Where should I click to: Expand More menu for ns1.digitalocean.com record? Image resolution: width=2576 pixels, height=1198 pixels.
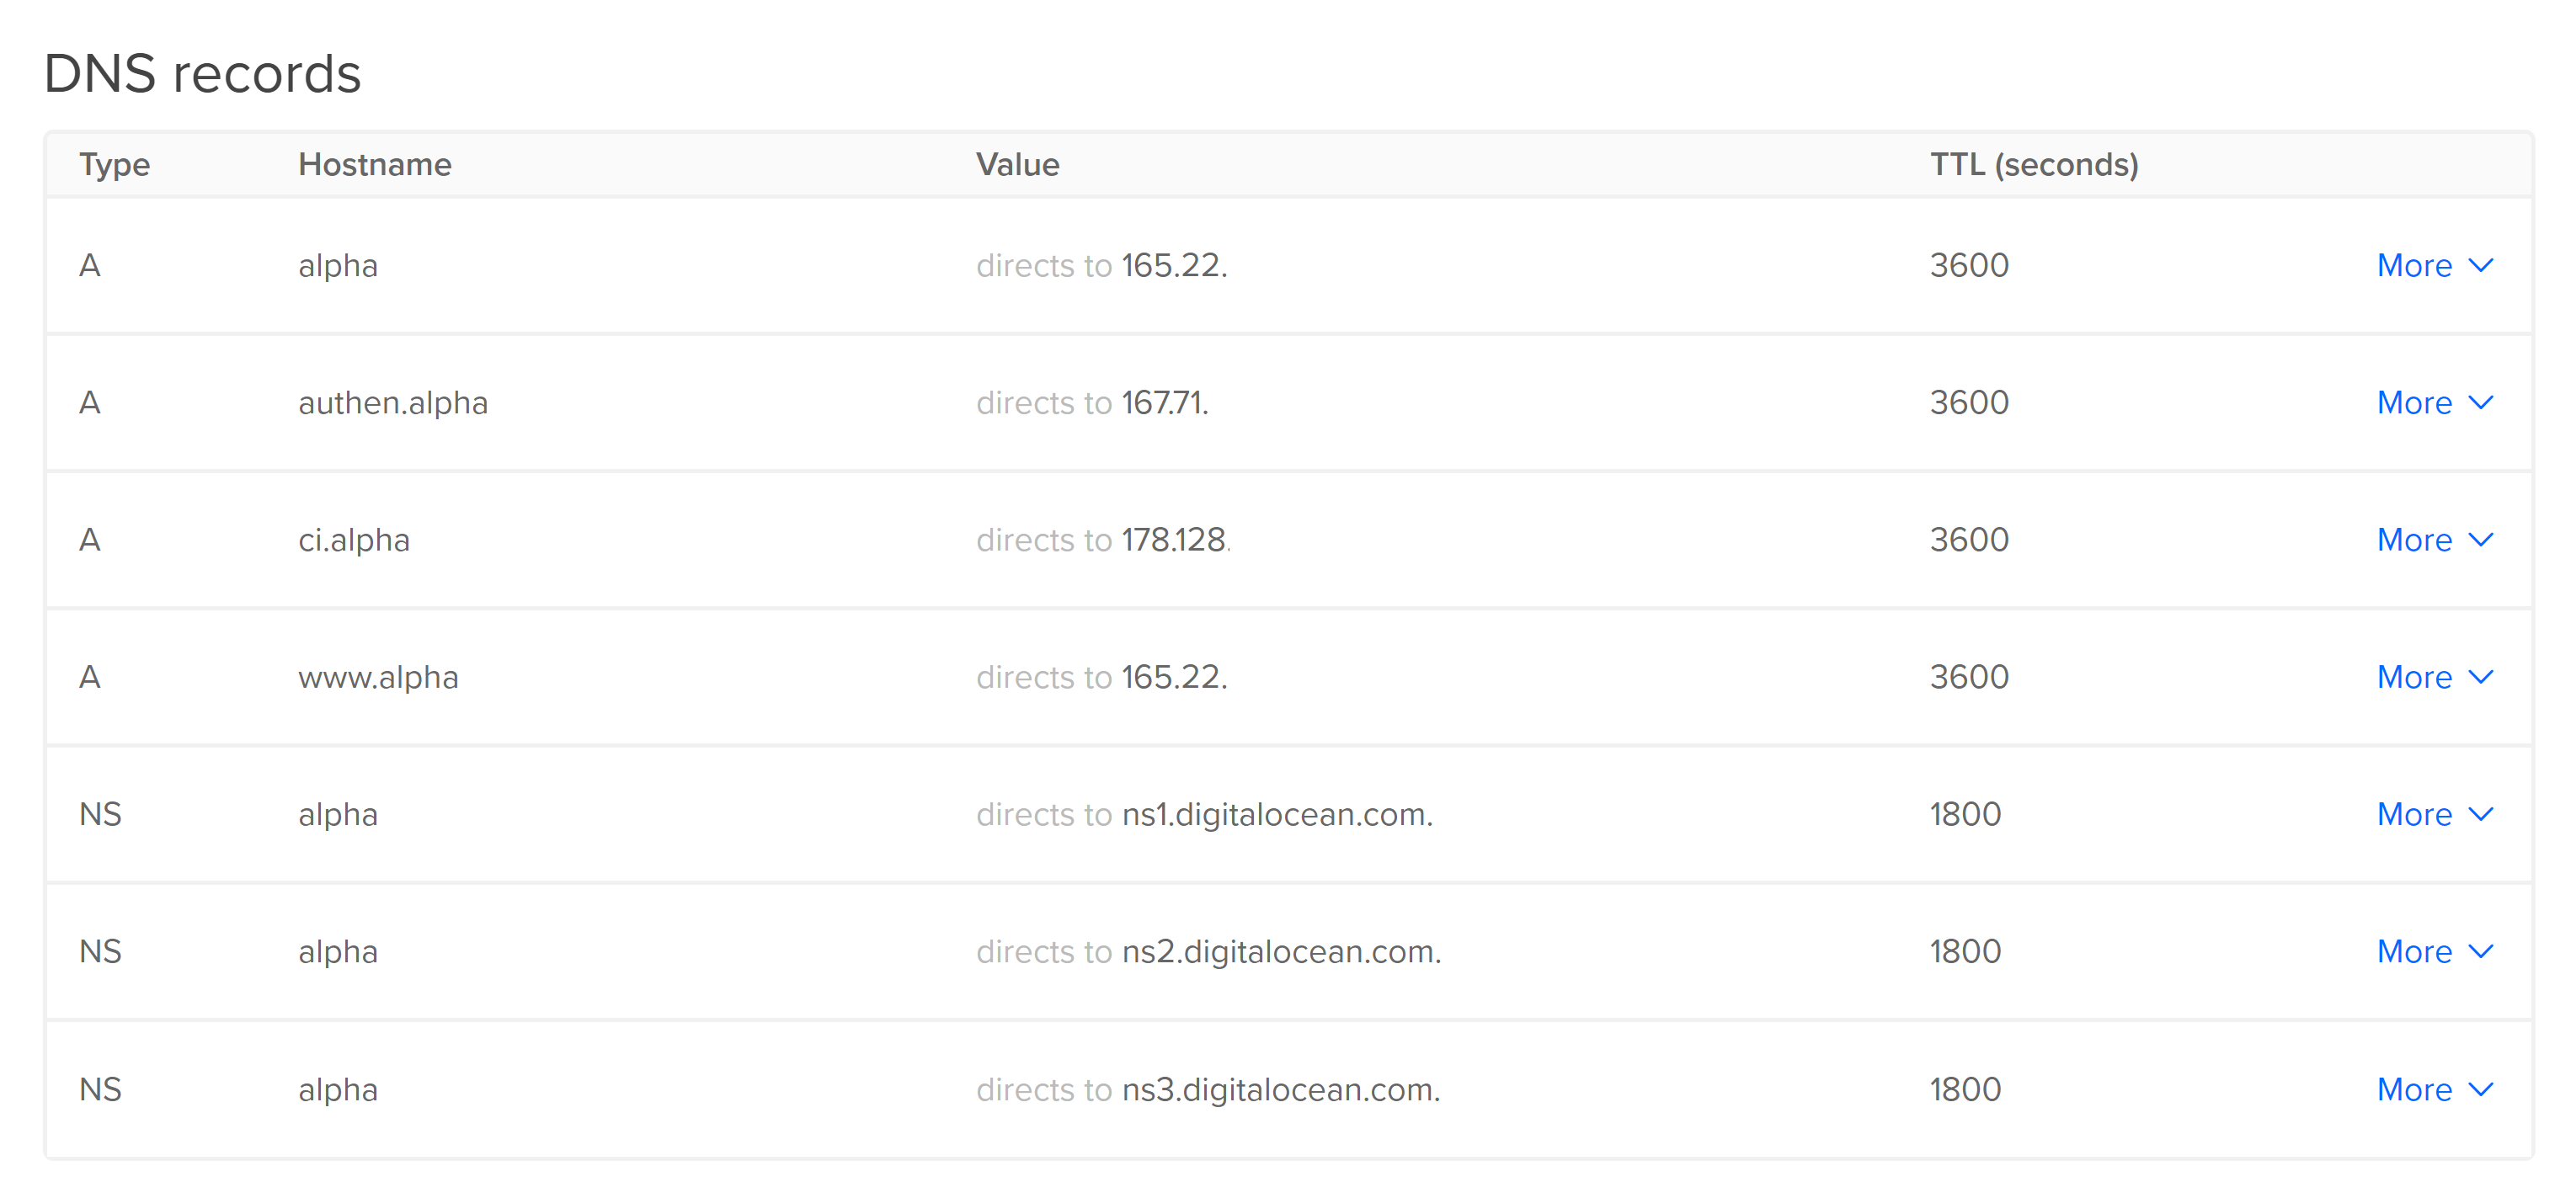point(2434,814)
